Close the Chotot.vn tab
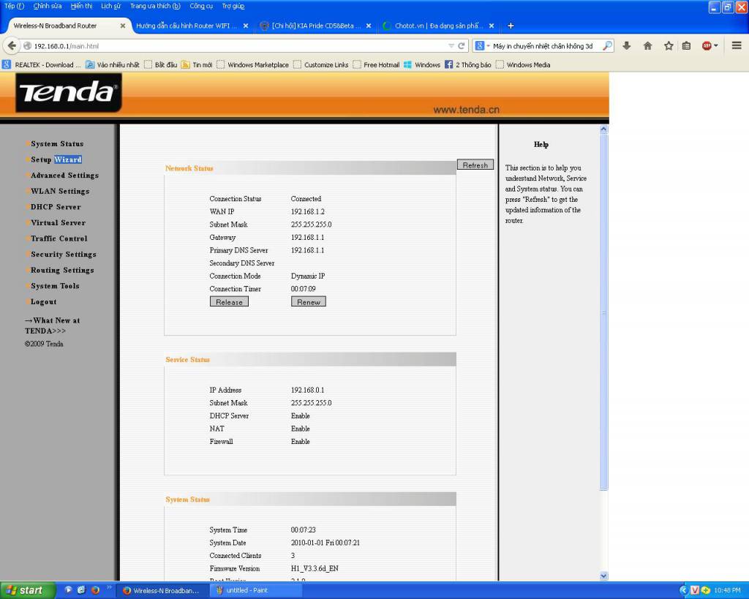 491,26
